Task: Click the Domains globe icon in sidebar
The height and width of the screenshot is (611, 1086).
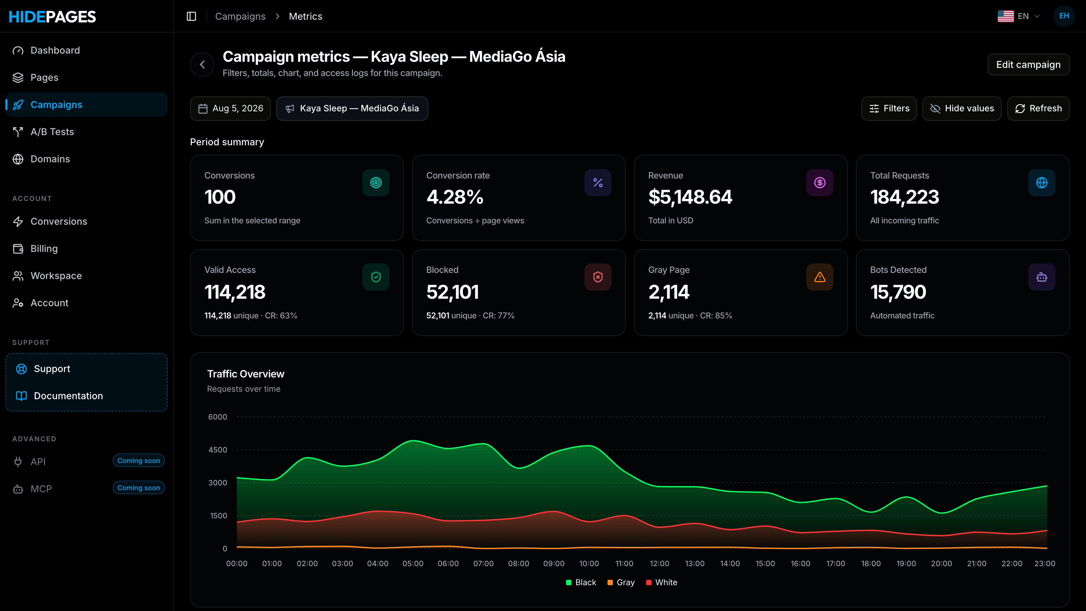Action: [18, 159]
